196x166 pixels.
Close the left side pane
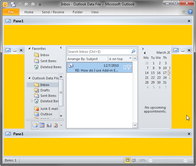tap(21, 50)
